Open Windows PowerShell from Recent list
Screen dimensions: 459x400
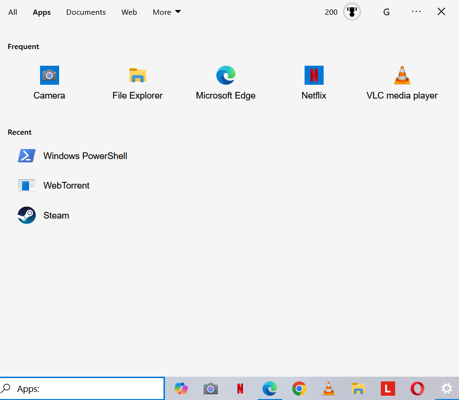72,156
